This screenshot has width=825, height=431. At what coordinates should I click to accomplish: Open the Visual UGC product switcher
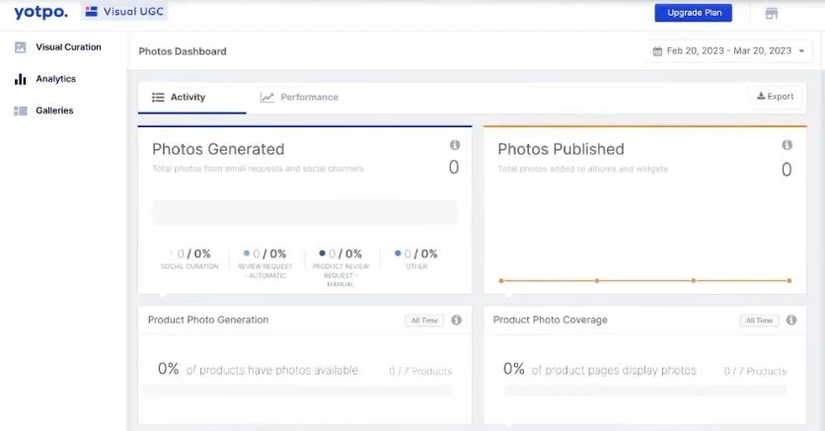[125, 12]
